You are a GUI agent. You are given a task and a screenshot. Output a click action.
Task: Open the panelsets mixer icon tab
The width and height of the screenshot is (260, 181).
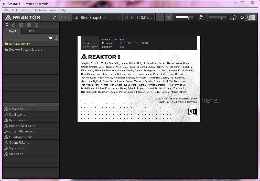(21, 25)
